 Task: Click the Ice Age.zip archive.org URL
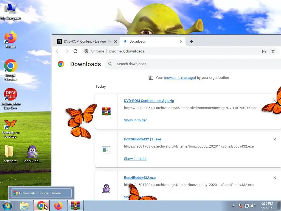[x=192, y=108]
